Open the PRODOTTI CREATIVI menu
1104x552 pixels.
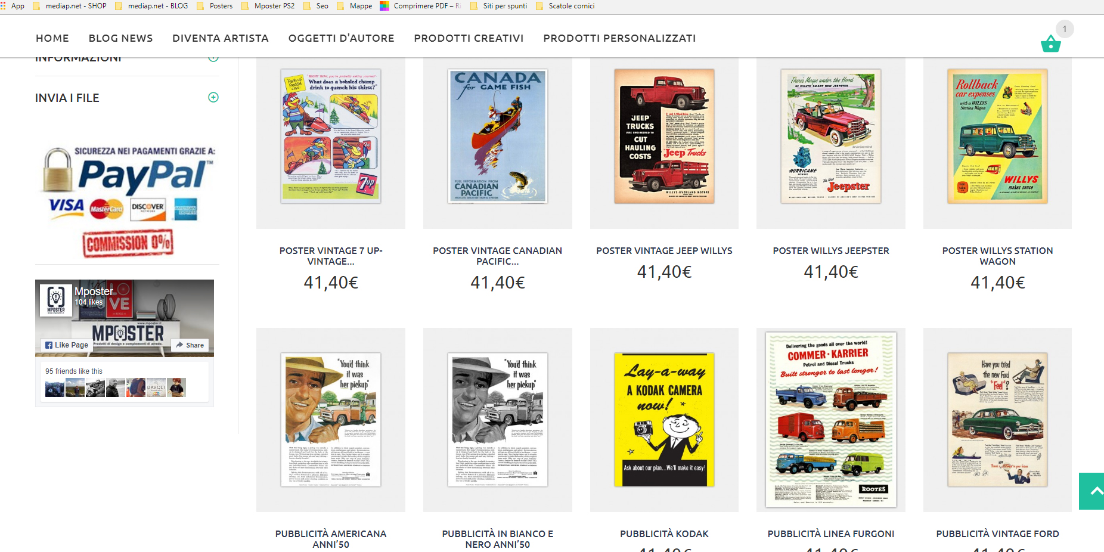click(x=469, y=38)
